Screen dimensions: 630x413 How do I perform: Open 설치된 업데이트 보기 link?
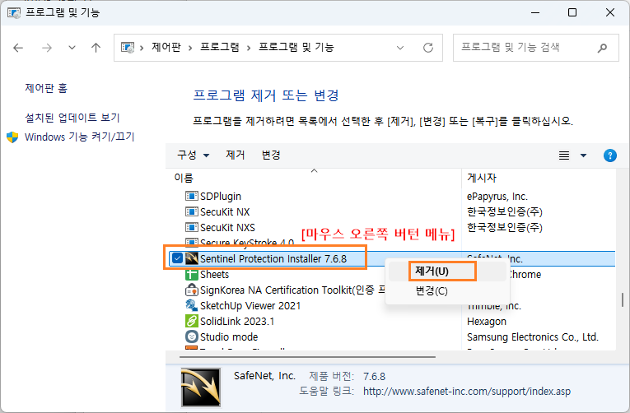tap(72, 118)
